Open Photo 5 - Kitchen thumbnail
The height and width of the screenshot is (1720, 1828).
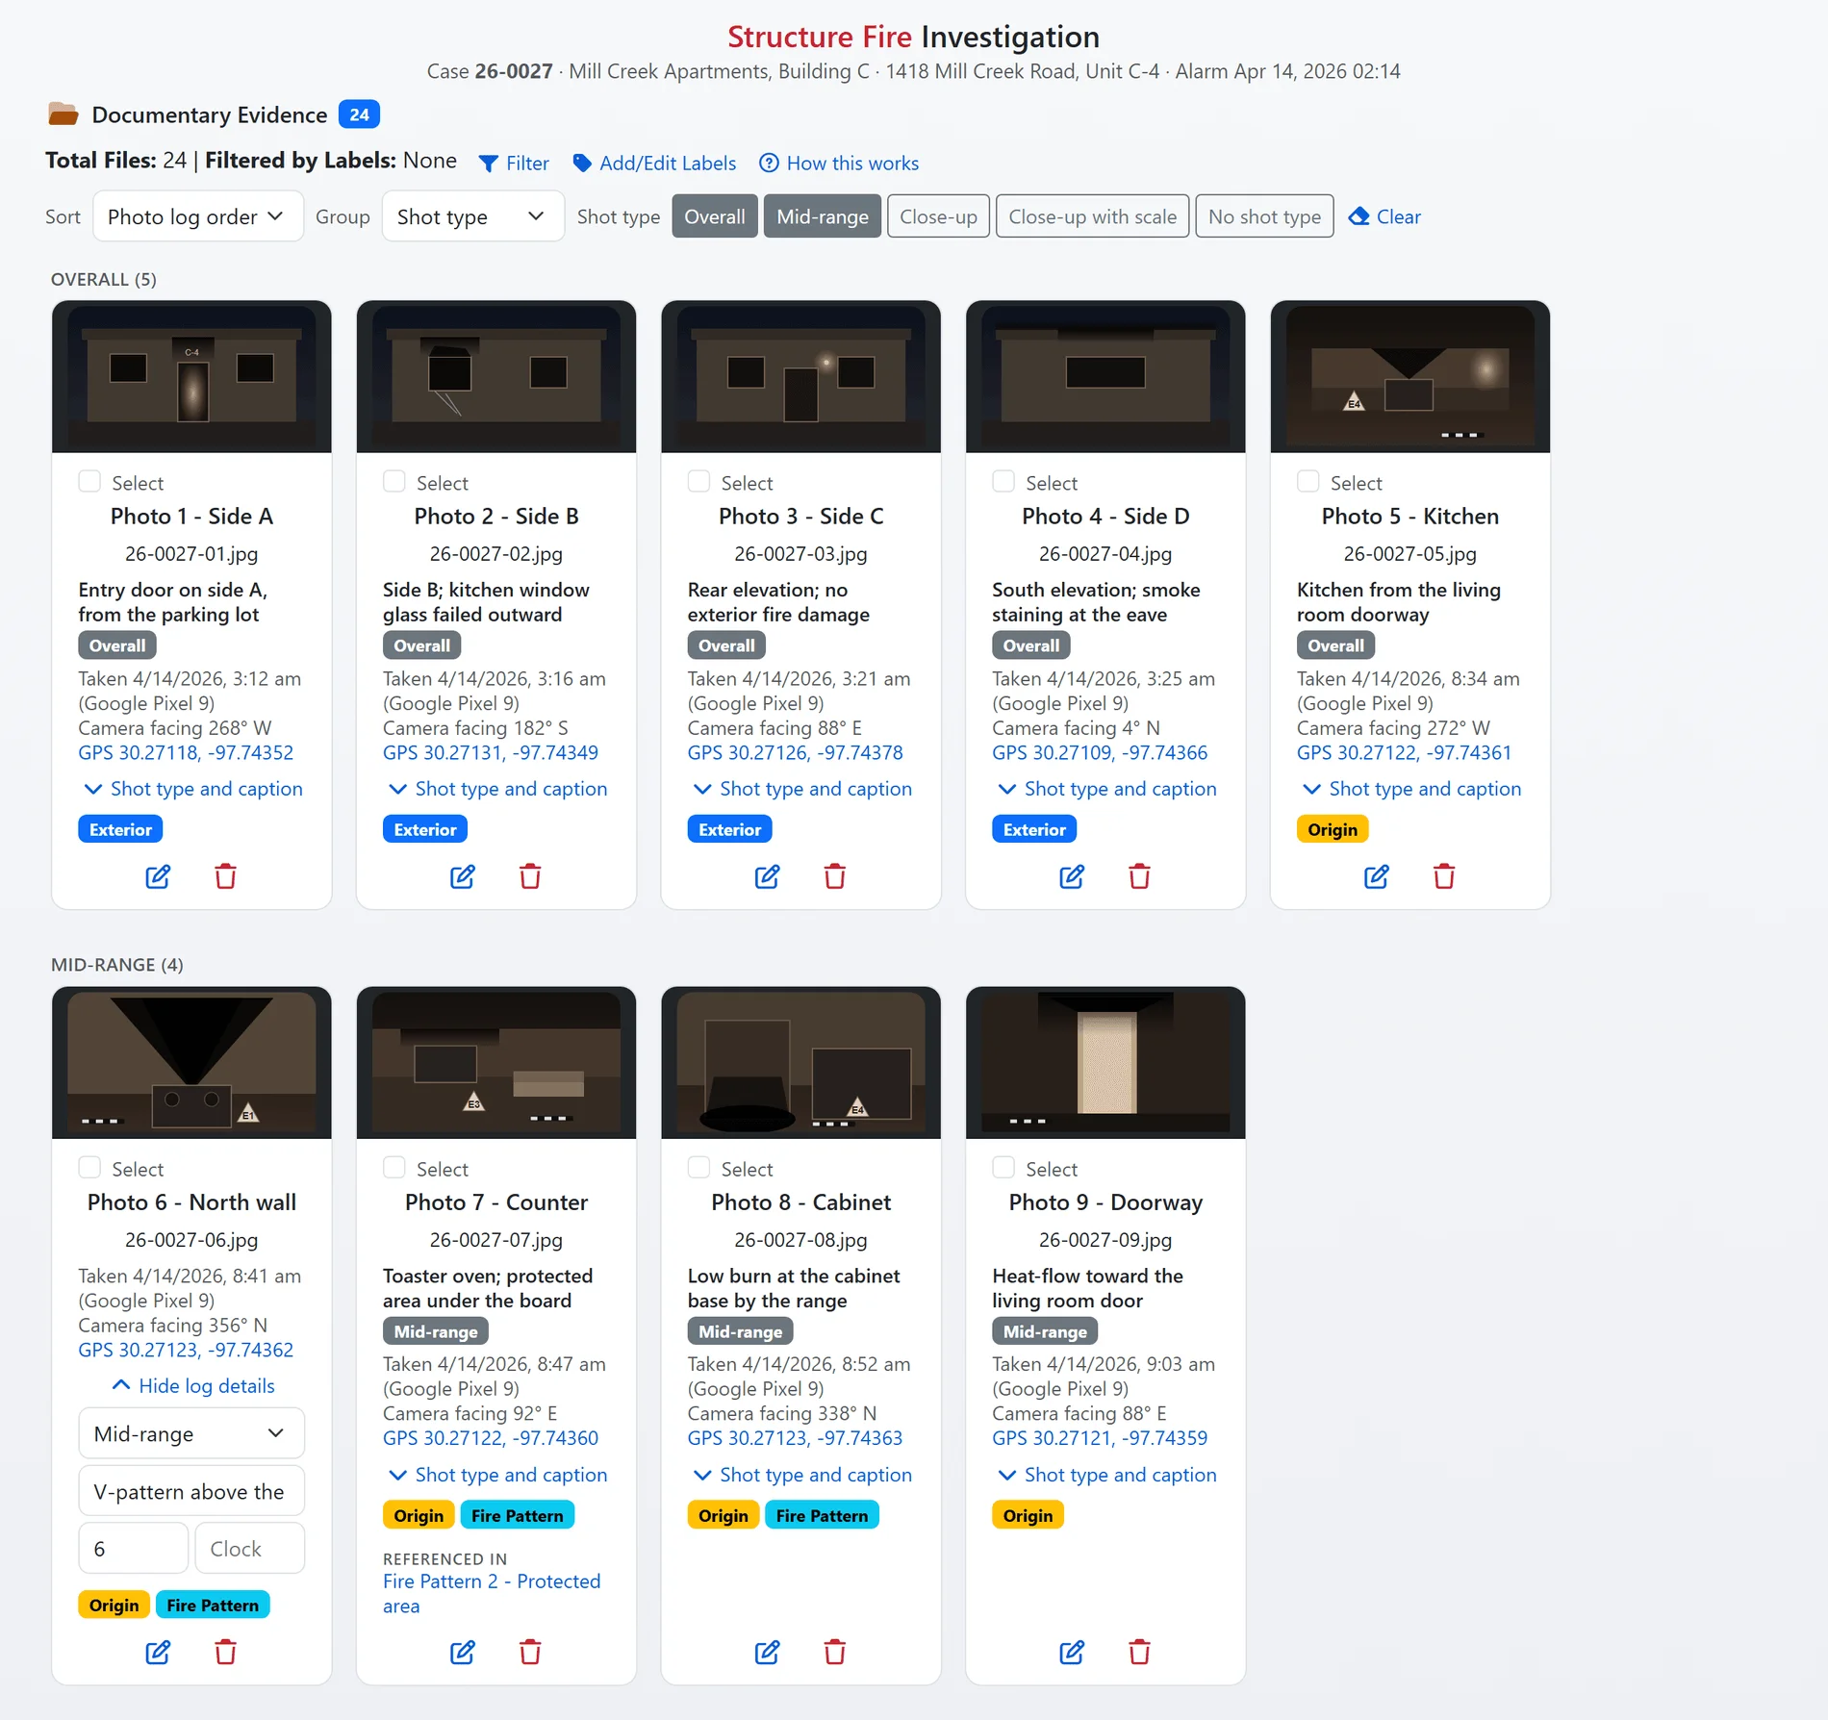click(x=1410, y=376)
